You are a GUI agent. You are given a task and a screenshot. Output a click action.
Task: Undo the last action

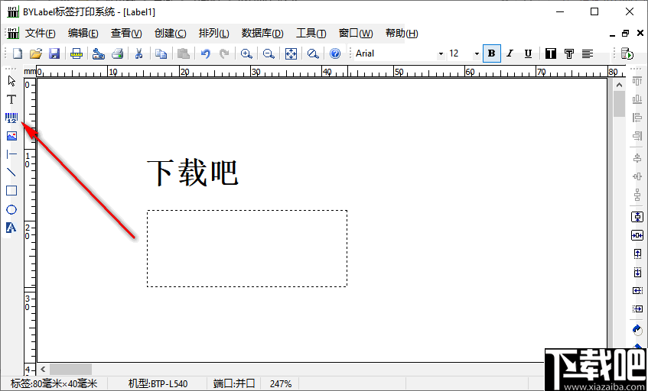click(205, 53)
